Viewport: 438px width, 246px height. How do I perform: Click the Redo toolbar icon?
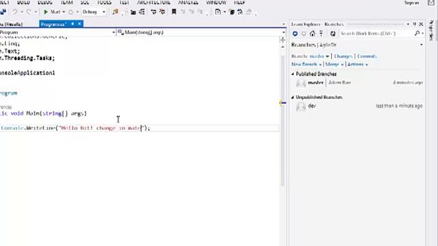[x=29, y=12]
